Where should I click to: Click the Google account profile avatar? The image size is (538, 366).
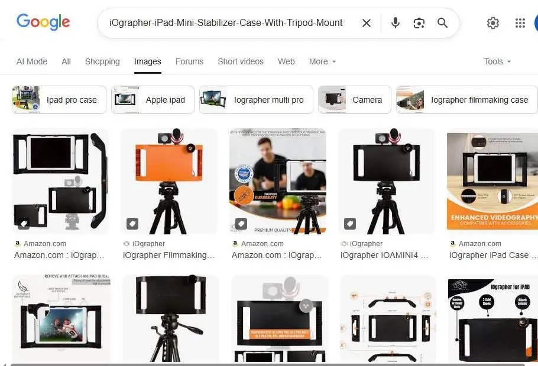pos(536,23)
